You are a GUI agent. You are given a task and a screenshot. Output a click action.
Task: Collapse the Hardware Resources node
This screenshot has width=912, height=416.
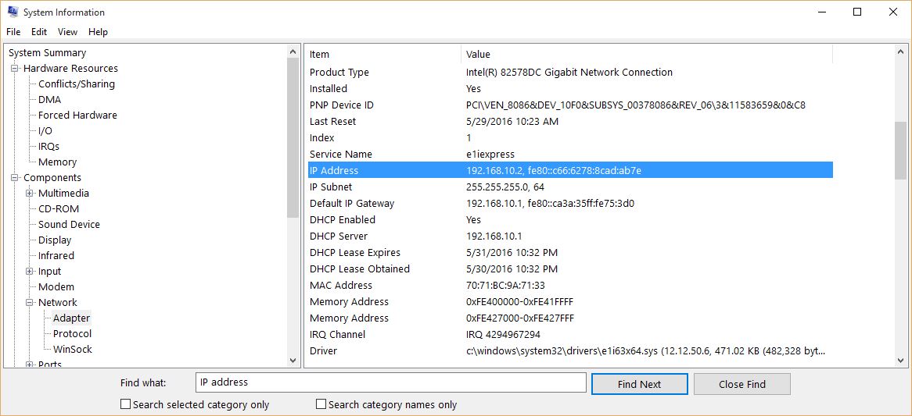coord(15,69)
